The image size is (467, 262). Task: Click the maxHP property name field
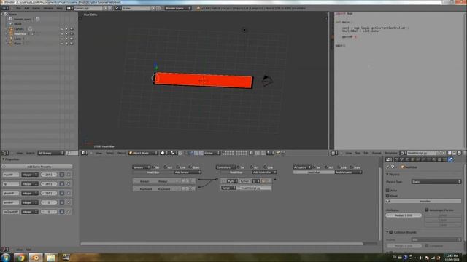click(11, 175)
